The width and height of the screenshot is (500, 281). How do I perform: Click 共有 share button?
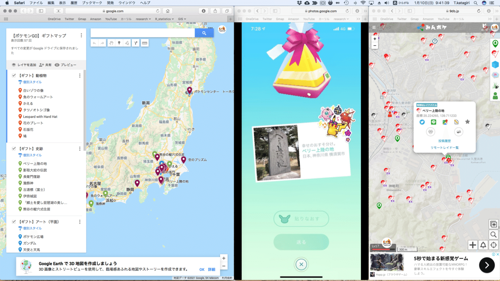45,65
